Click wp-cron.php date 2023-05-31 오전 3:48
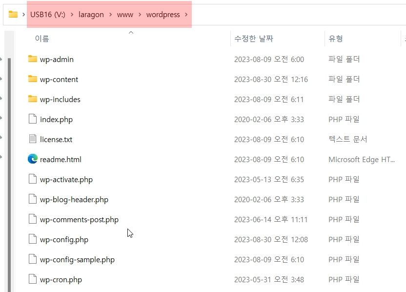This screenshot has width=406, height=292. [269, 280]
